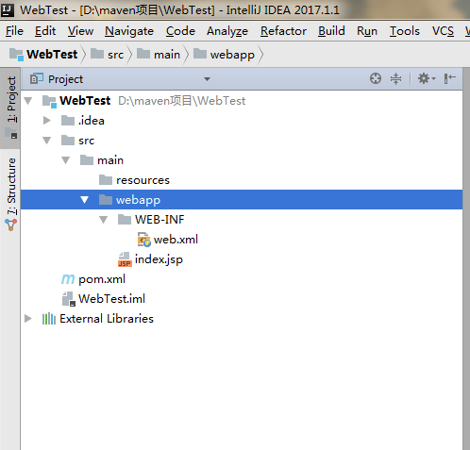Collapse the main folder arrow
This screenshot has height=450, width=470.
pyautogui.click(x=66, y=160)
